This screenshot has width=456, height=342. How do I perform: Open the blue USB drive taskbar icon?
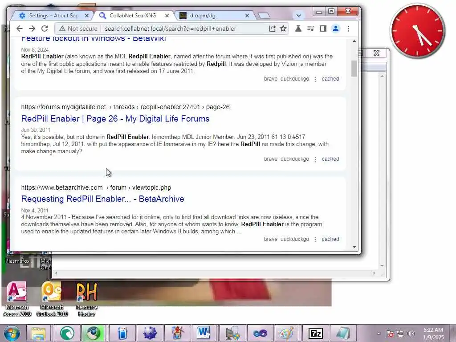(x=122, y=333)
